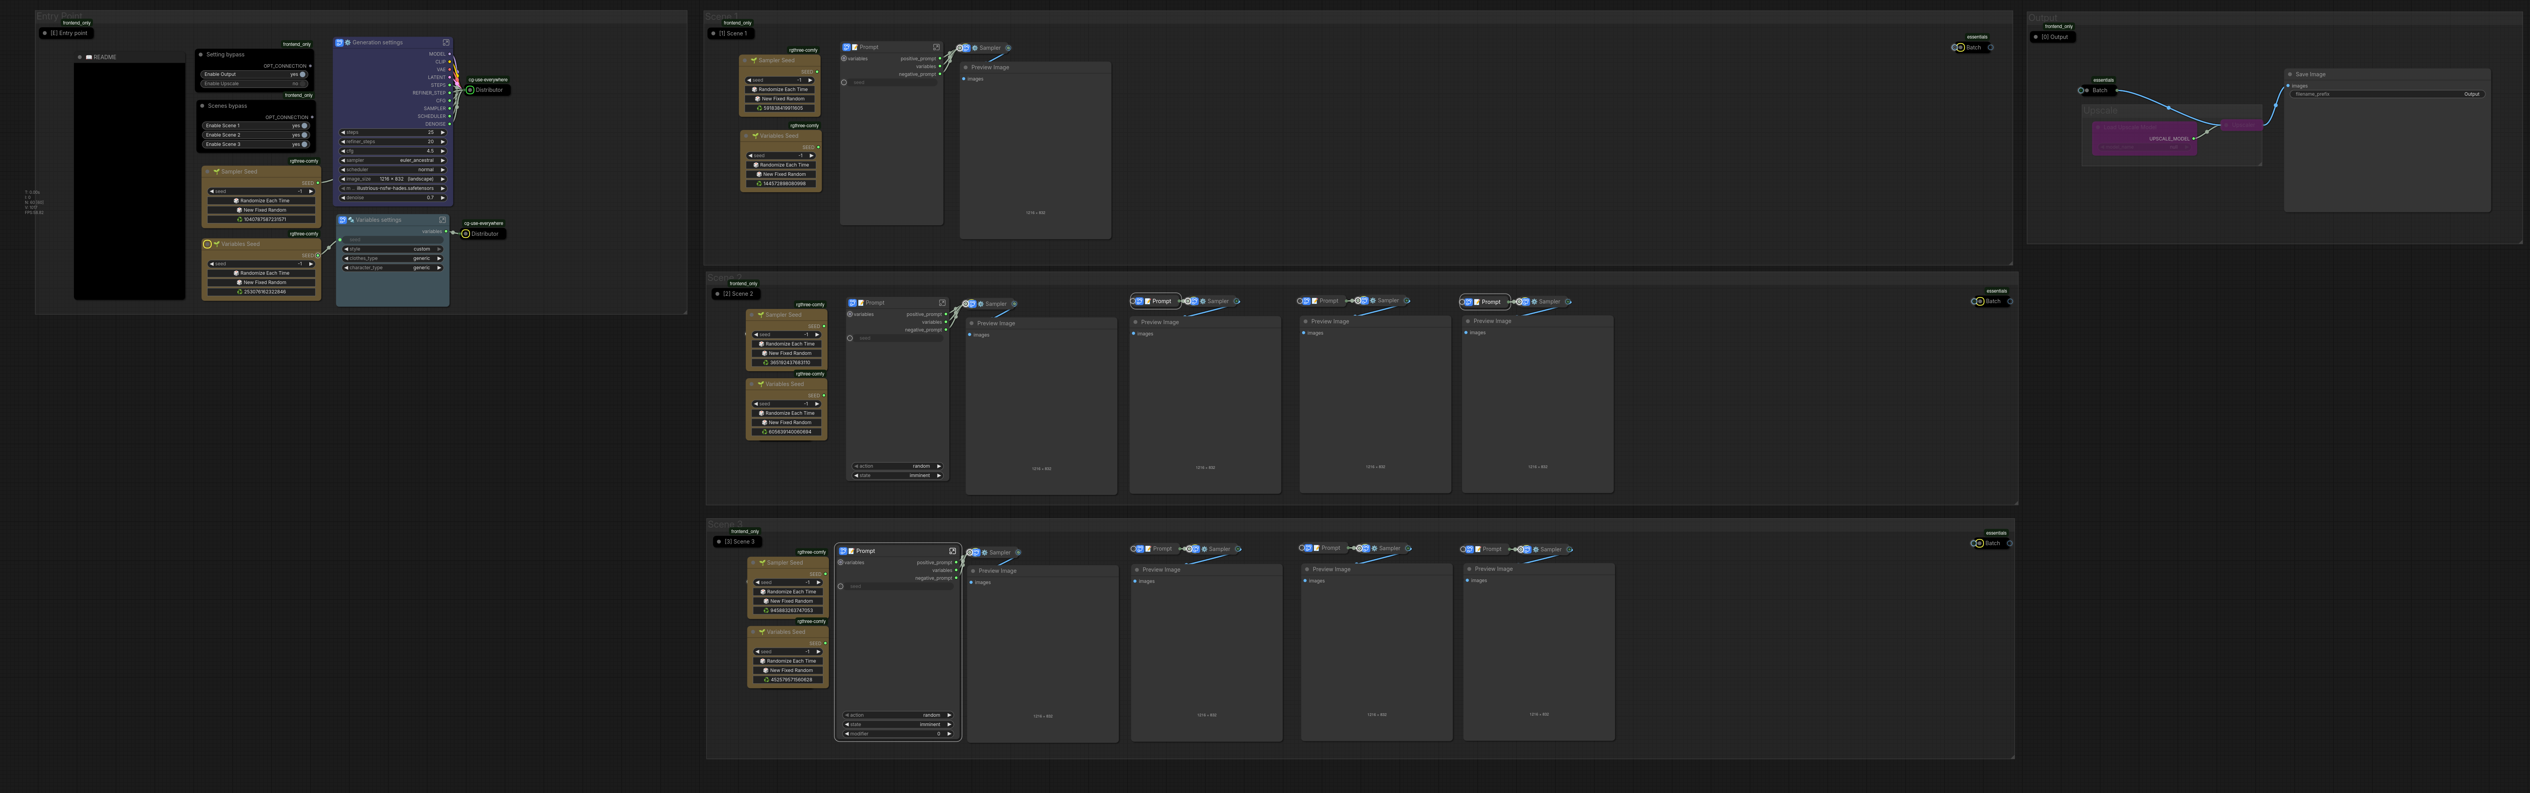Open the illustrious model checkpoint dropdown
The width and height of the screenshot is (2530, 793).
point(393,189)
